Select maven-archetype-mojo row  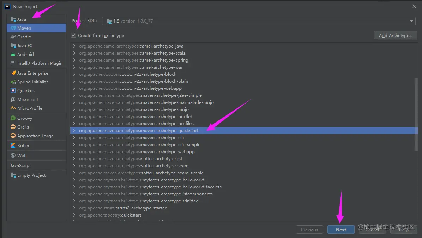click(x=244, y=109)
